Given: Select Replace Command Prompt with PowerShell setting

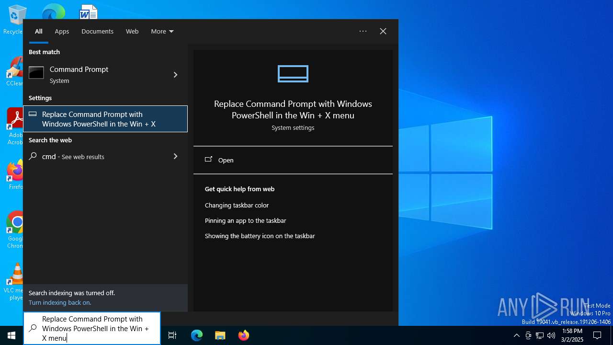Looking at the screenshot, I should tap(105, 119).
